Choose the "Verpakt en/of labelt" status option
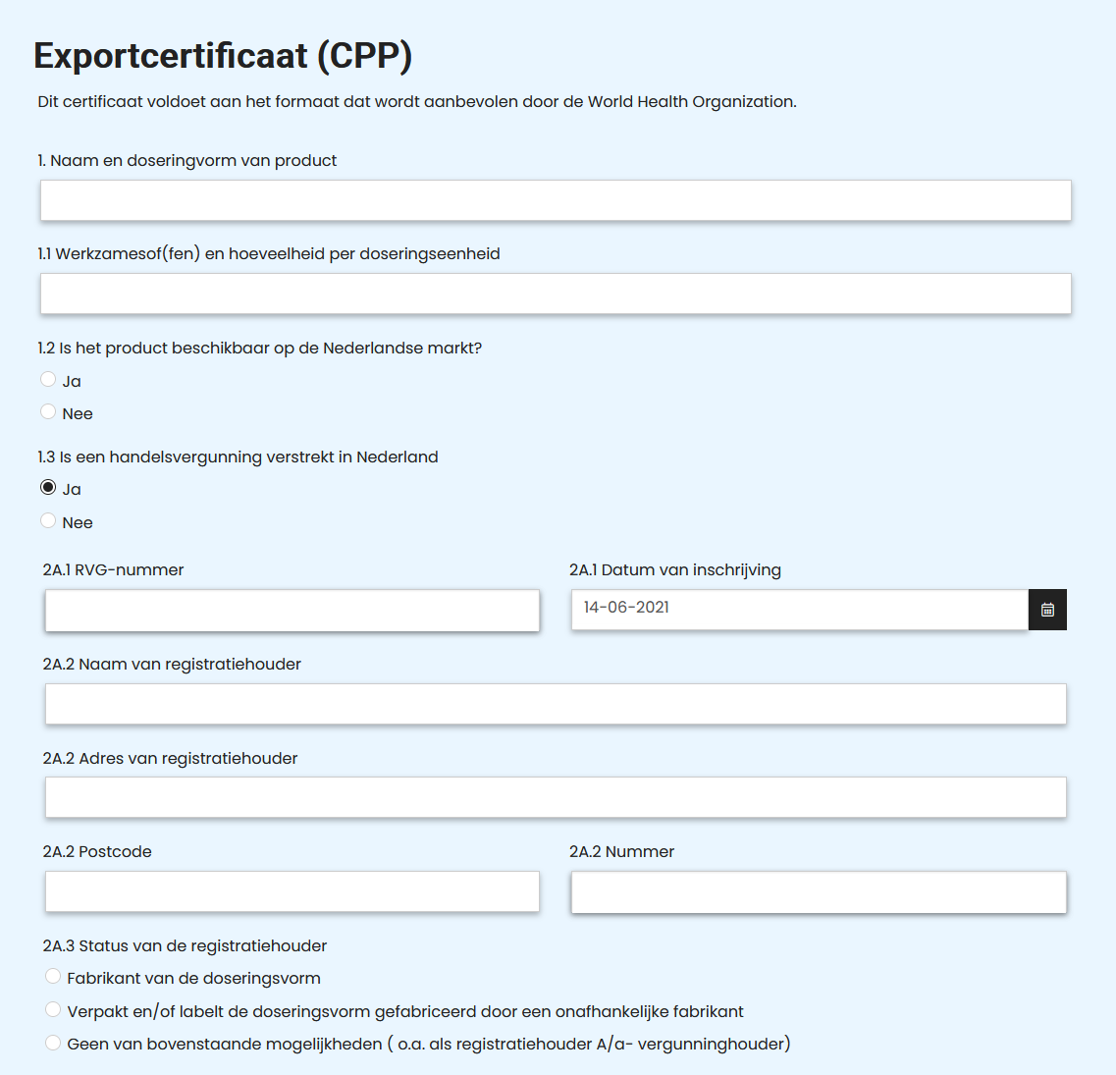The width and height of the screenshot is (1116, 1075). pyautogui.click(x=52, y=1009)
